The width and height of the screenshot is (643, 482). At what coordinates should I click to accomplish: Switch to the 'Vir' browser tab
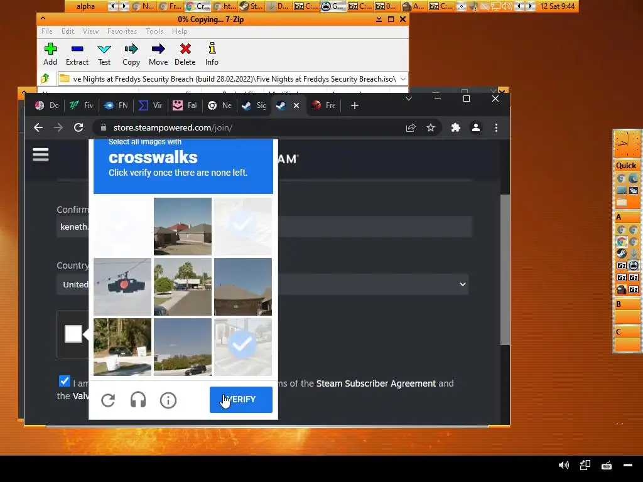click(150, 105)
